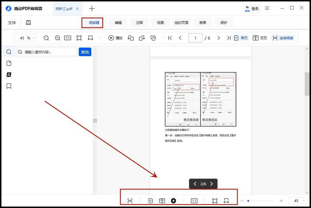Open new tab with plus button
Image resolution: width=311 pixels, height=208 pixels.
click(x=92, y=9)
